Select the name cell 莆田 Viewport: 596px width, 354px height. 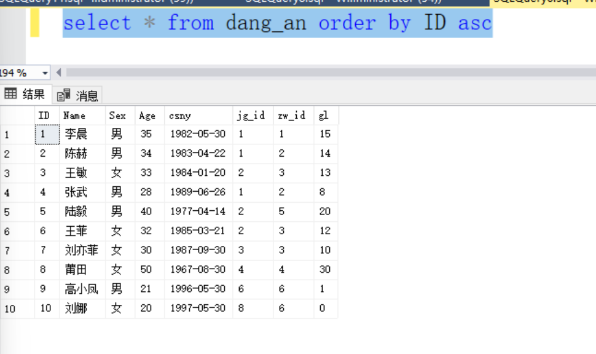(82, 270)
